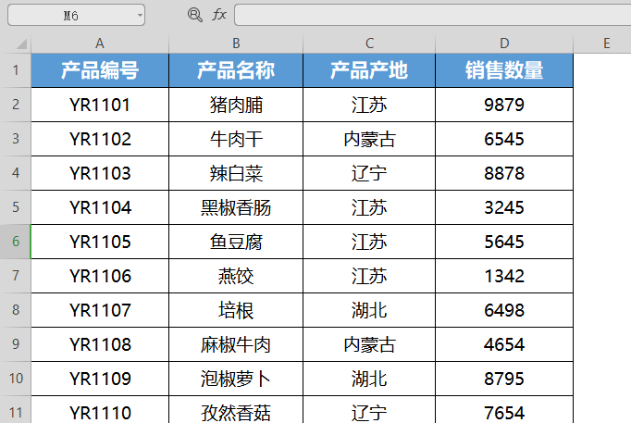Select sales quantity 5645
Viewport: 631px width, 423px height.
(504, 242)
